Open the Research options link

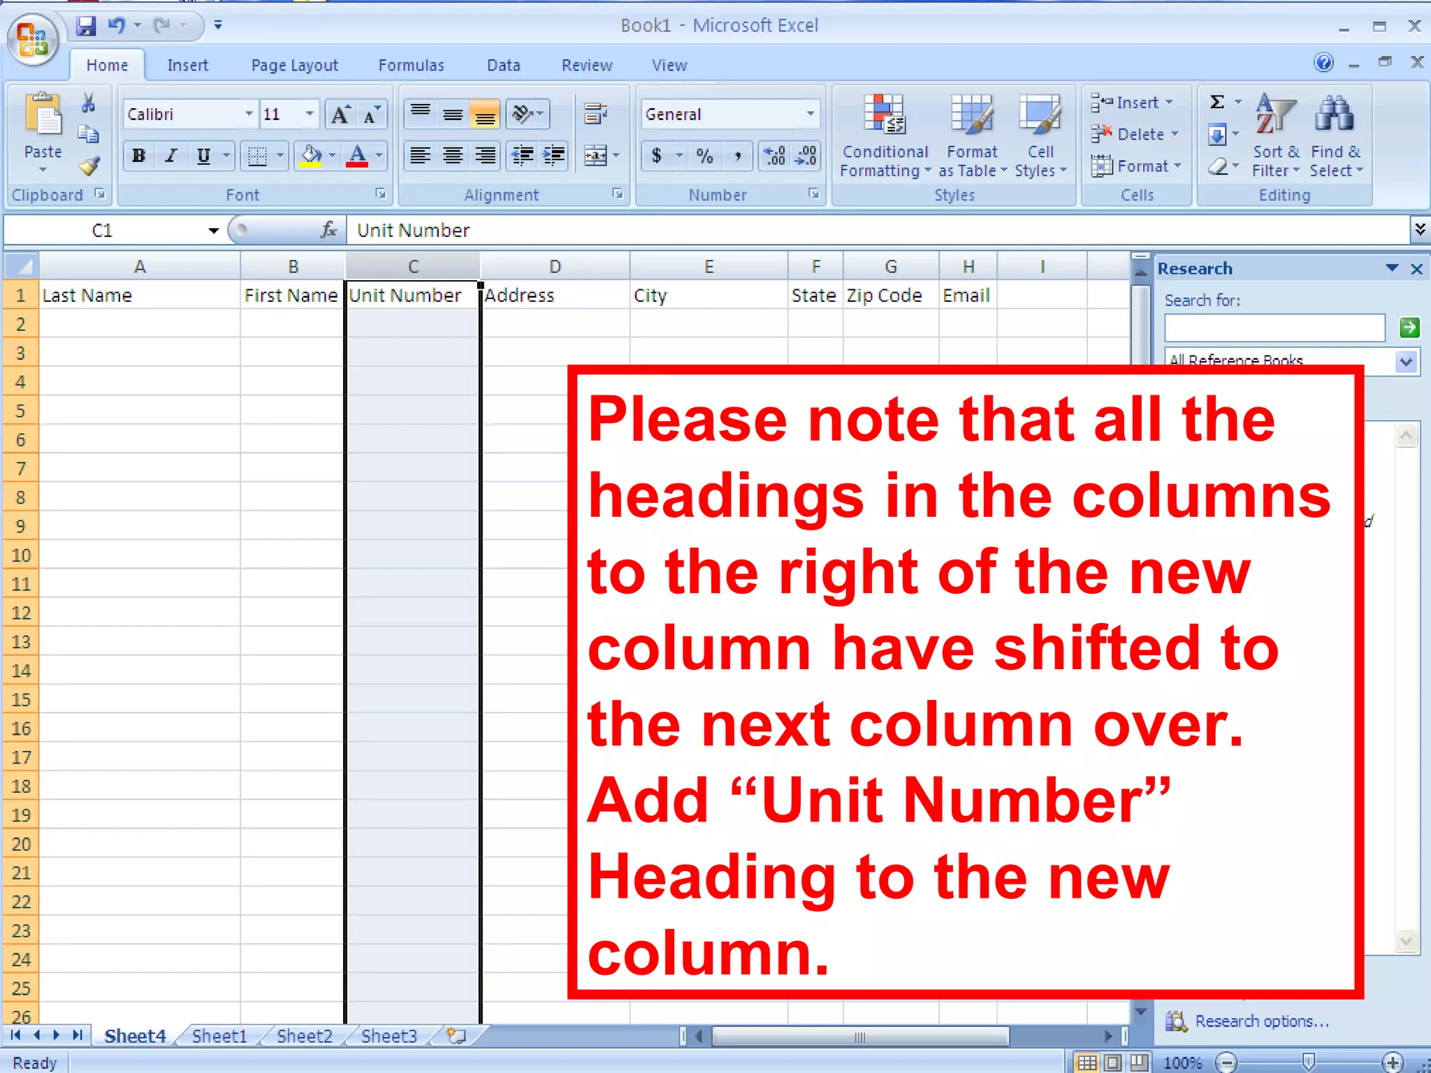click(x=1262, y=1021)
